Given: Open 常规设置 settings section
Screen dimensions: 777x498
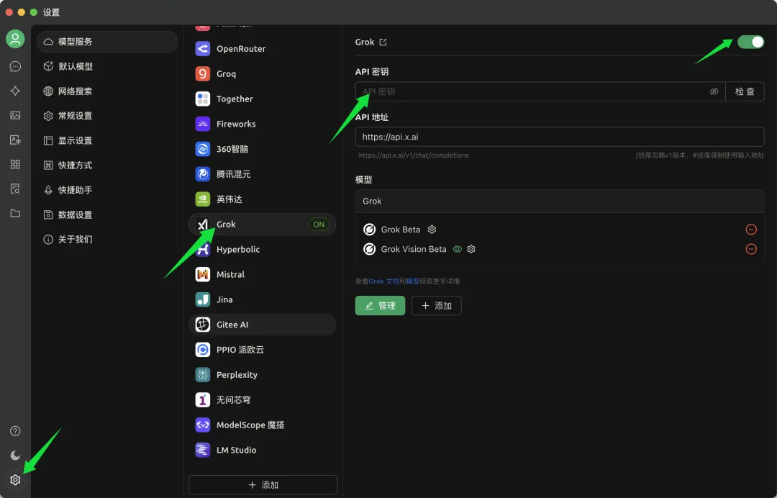Looking at the screenshot, I should click(107, 116).
